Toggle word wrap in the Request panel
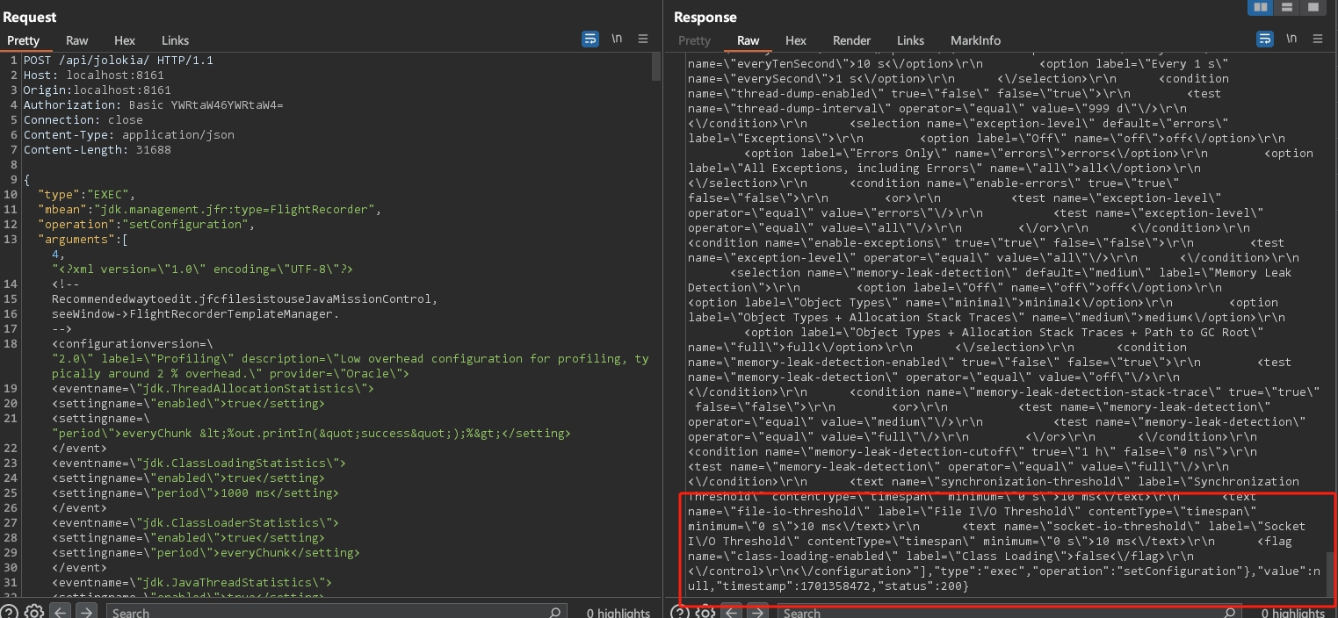 (x=590, y=40)
